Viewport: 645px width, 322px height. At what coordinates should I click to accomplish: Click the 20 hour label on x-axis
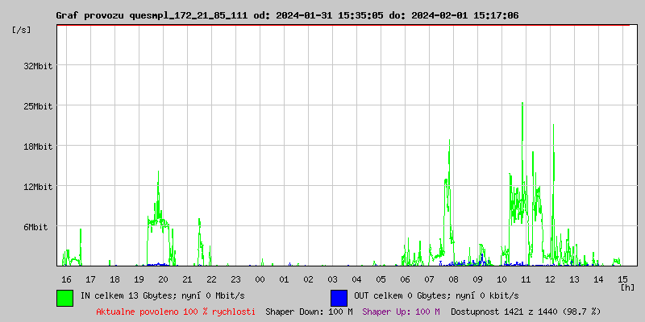(163, 279)
